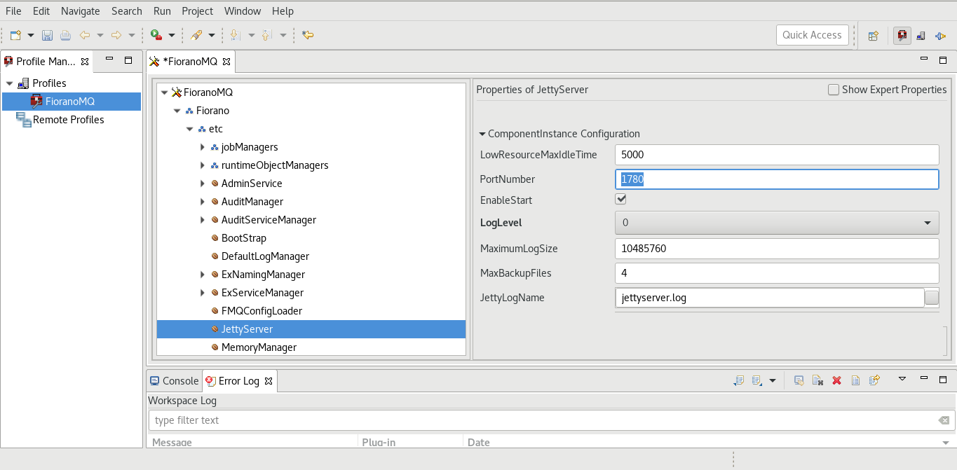Open the Navigate menu

pos(80,11)
